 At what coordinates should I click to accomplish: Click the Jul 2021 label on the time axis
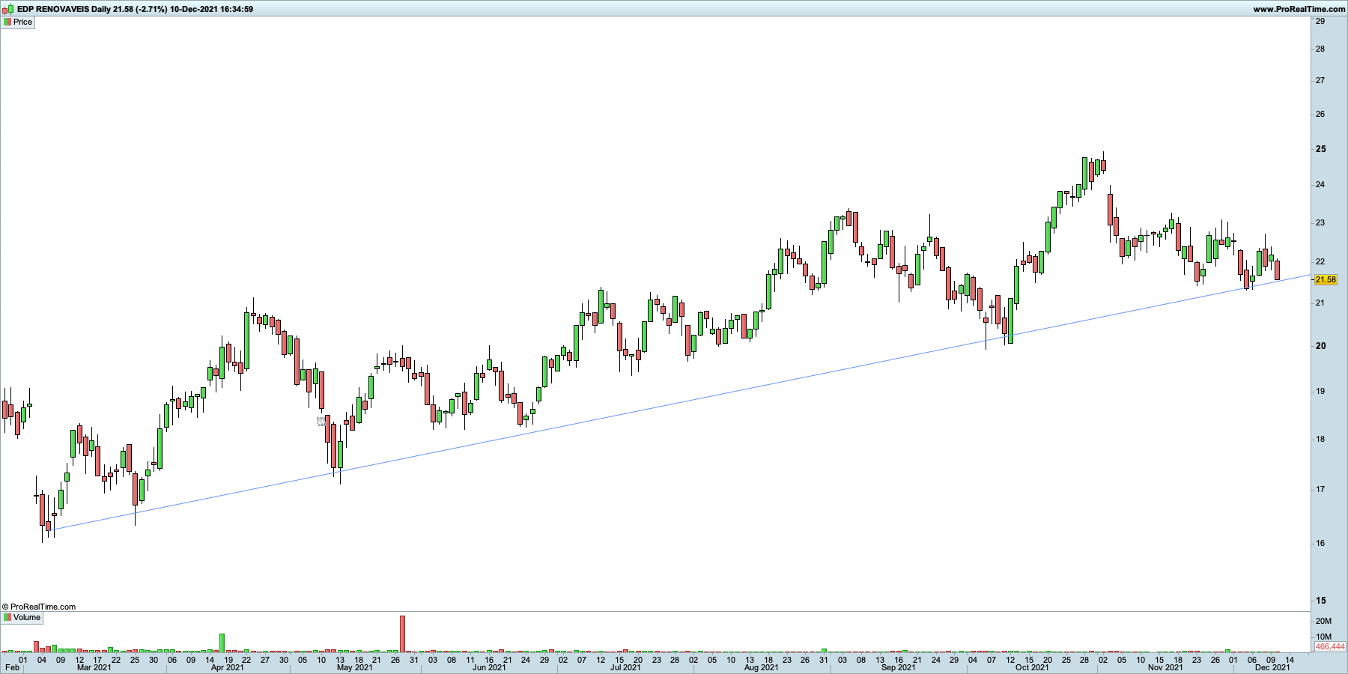coord(625,667)
